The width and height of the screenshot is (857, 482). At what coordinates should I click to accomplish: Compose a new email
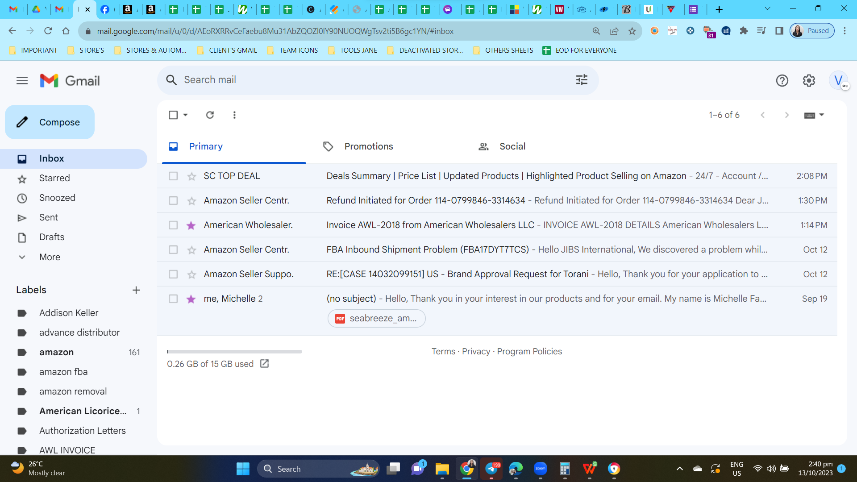(50, 122)
